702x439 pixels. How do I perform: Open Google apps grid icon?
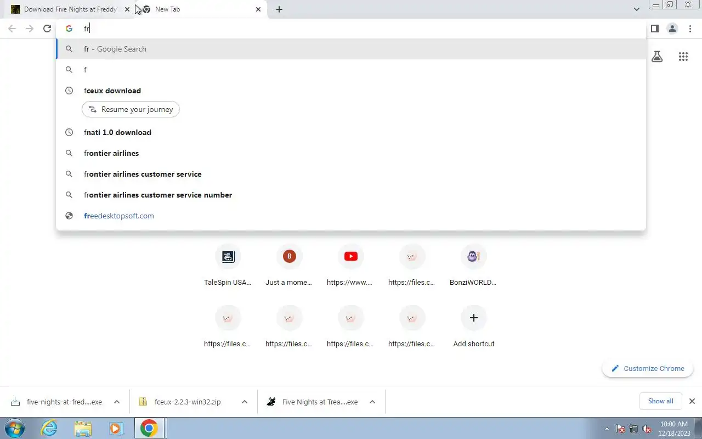pos(683,57)
